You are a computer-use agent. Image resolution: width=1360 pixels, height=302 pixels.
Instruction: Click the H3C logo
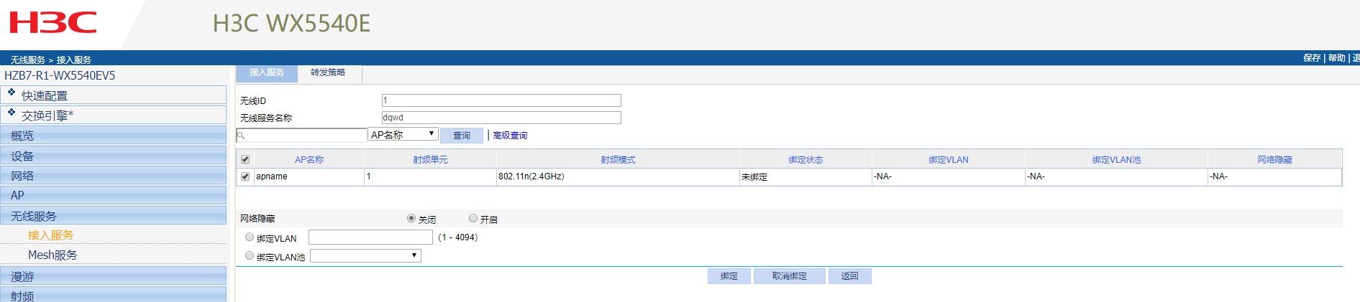[53, 23]
